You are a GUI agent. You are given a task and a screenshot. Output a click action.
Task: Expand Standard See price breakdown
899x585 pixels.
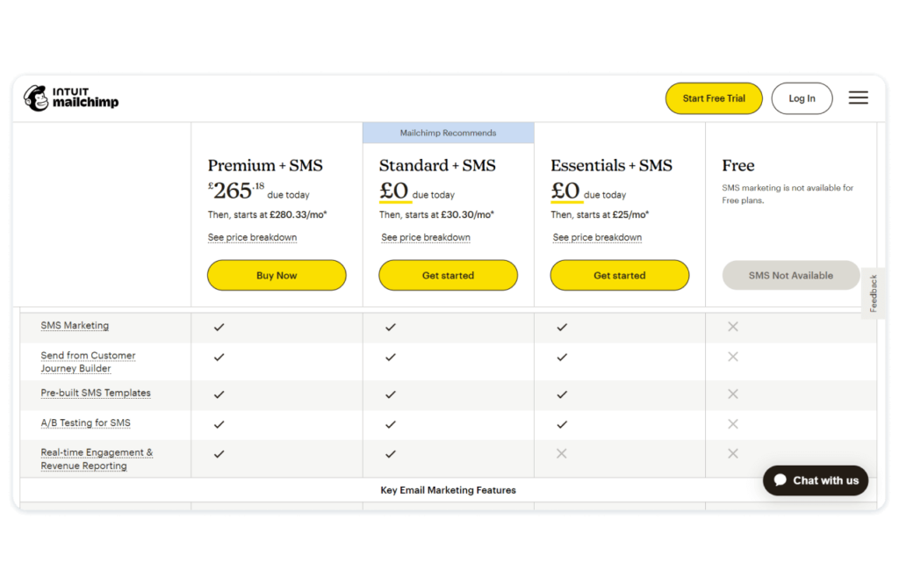point(426,237)
